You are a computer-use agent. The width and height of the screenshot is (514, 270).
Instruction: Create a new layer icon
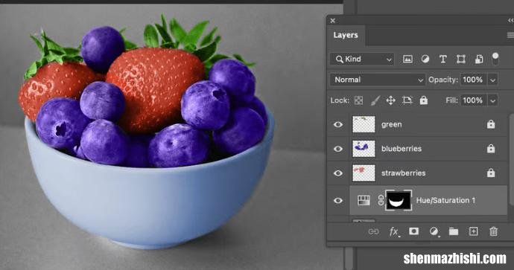click(x=473, y=231)
